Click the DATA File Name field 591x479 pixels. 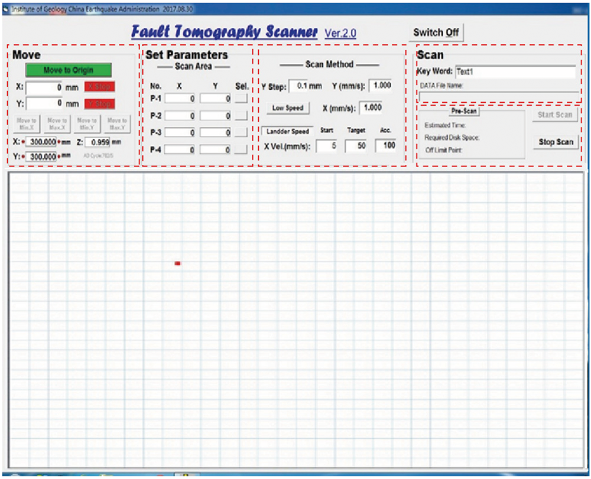point(499,96)
